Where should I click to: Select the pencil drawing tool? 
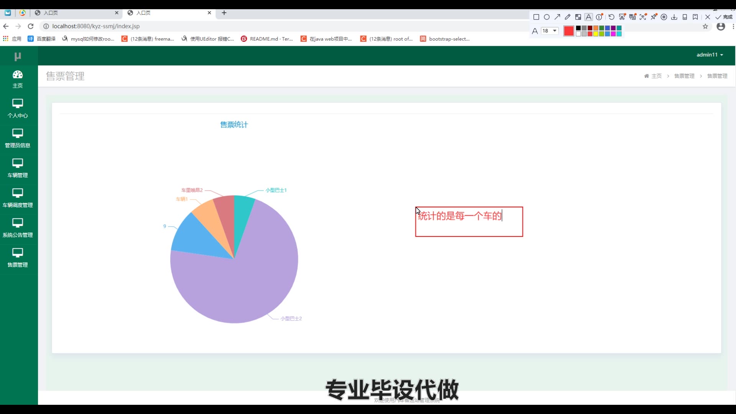tap(568, 17)
